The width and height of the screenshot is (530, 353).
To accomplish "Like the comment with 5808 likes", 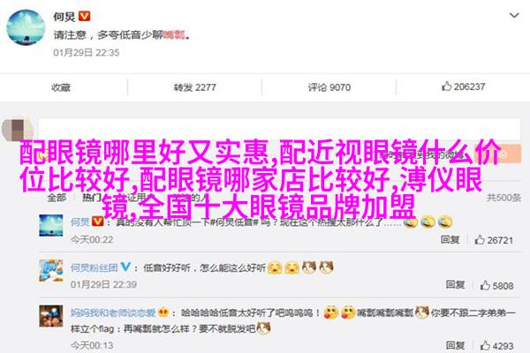I will click(485, 285).
